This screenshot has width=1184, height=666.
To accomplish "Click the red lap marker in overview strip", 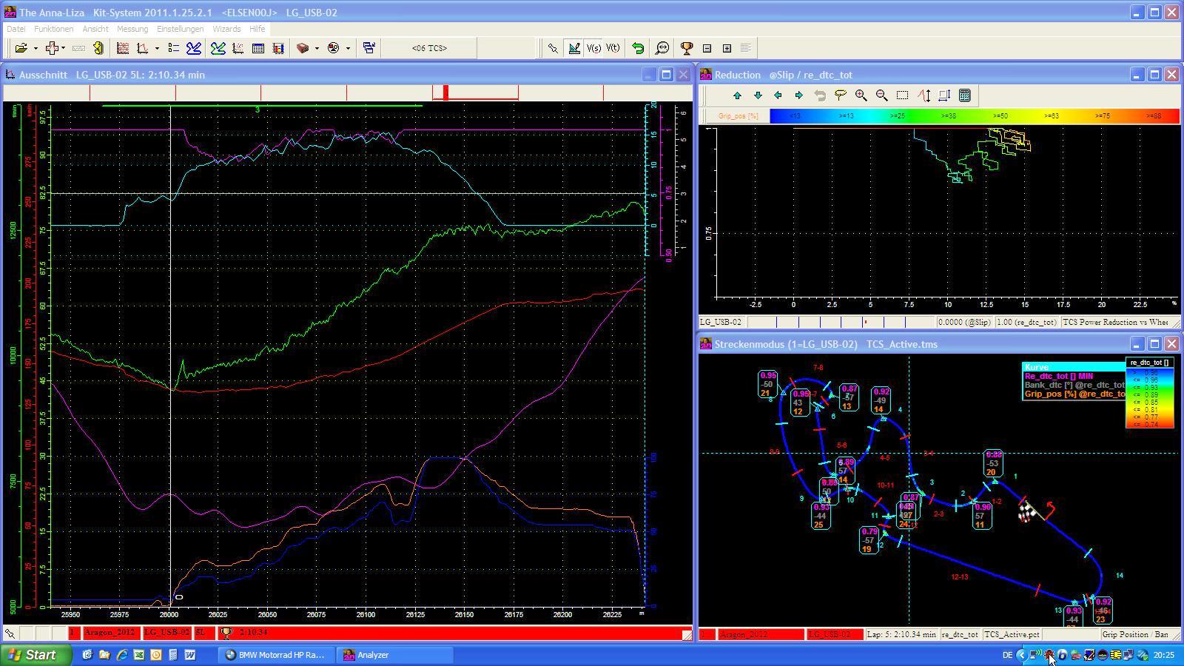I will pos(445,92).
